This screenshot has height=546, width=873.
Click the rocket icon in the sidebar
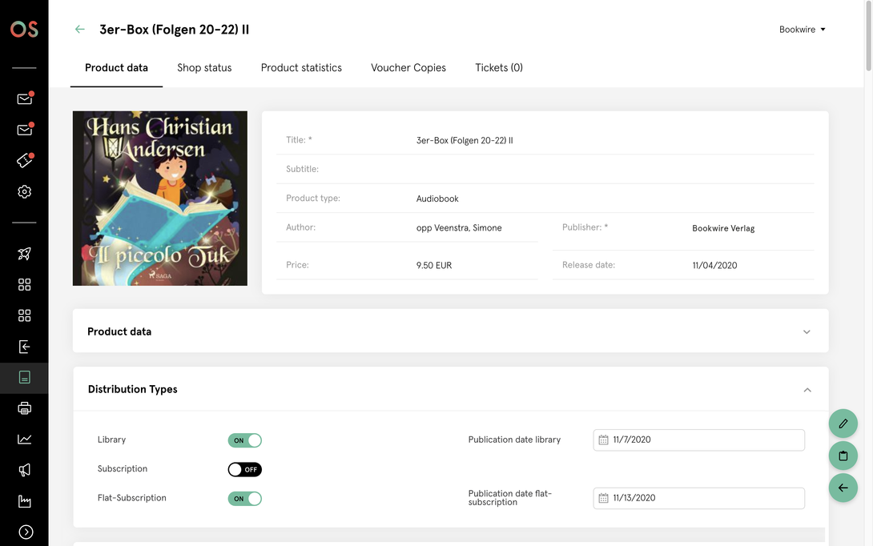[x=24, y=254]
